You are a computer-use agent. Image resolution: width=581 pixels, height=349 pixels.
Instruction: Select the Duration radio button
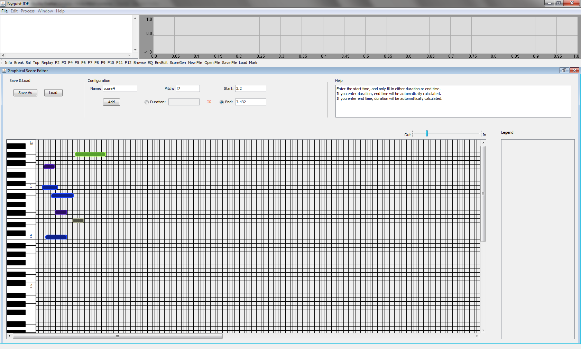[x=147, y=102]
